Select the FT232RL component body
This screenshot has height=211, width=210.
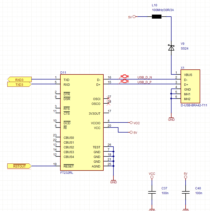point(82,122)
